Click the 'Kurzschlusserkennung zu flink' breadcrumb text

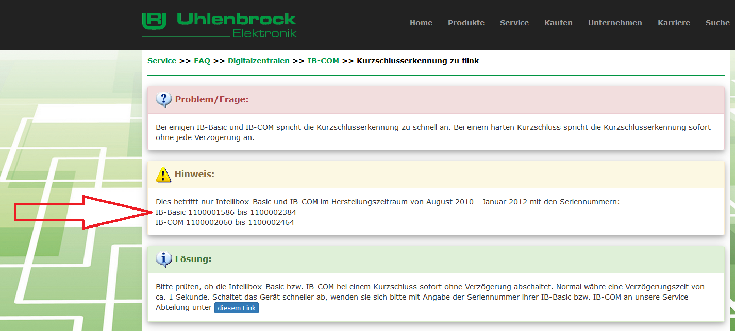(418, 61)
